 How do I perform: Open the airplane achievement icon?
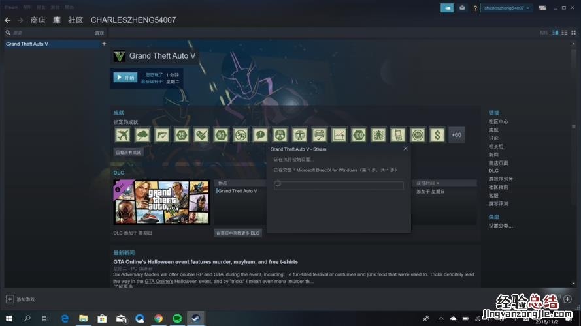[123, 135]
